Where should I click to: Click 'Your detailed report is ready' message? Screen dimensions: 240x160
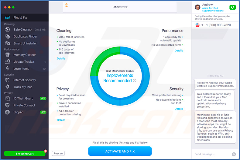214,100
